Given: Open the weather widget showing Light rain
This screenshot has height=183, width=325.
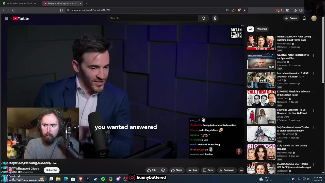Looking at the screenshot, I should point(266,179).
